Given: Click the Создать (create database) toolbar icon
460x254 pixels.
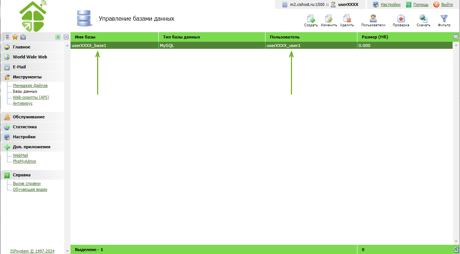Looking at the screenshot, I should coord(311,19).
